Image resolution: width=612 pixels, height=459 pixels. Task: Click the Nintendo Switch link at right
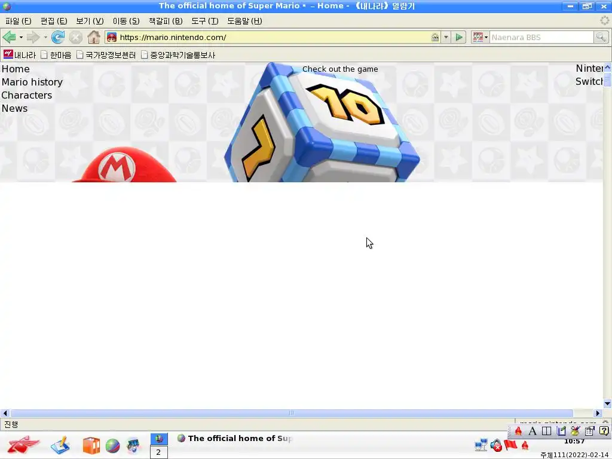tap(589, 75)
